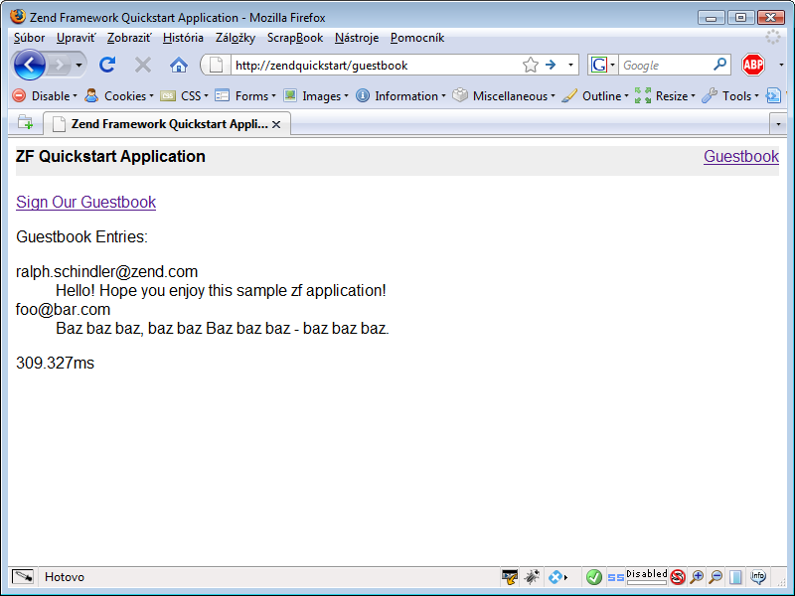Screen dimensions: 795x596
Task: Click the address bar URL field
Action: 376,66
